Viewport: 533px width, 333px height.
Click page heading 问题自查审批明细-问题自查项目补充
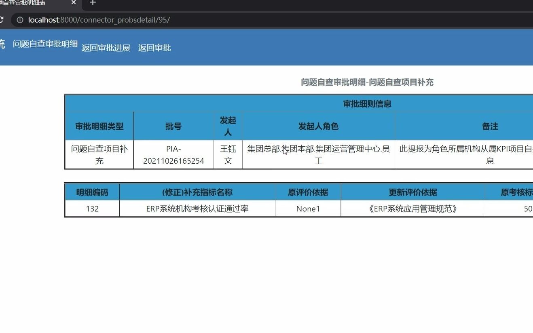[x=367, y=82]
